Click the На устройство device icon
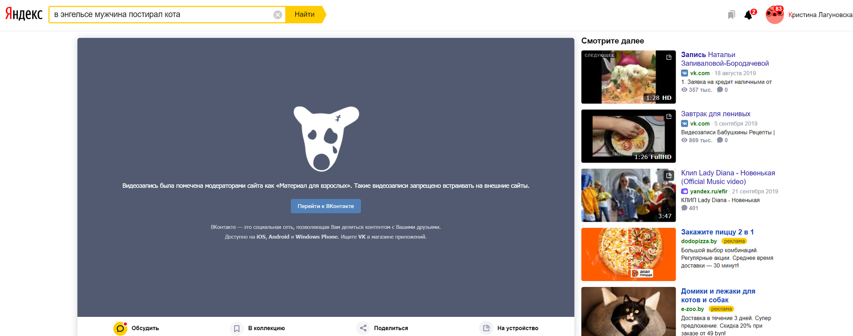853x336 pixels. (486, 328)
